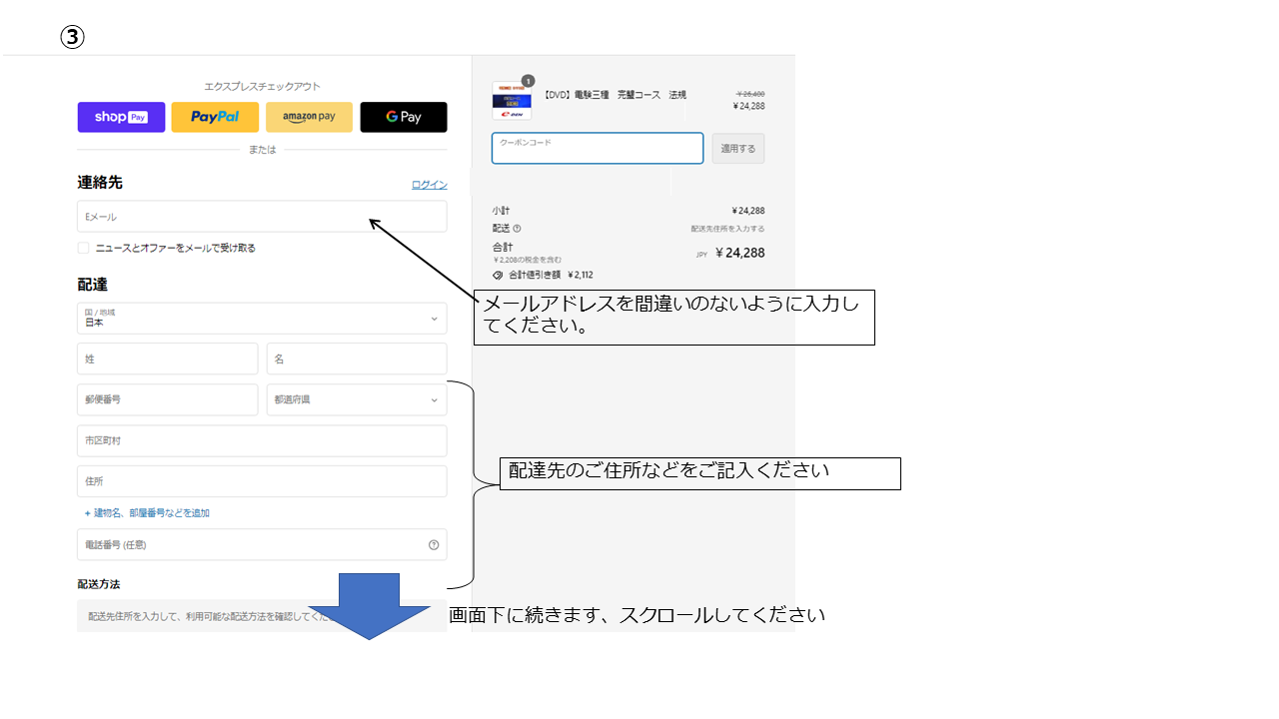Focus the 郵便番号 postal code field
The height and width of the screenshot is (719, 1279).
[x=167, y=399]
